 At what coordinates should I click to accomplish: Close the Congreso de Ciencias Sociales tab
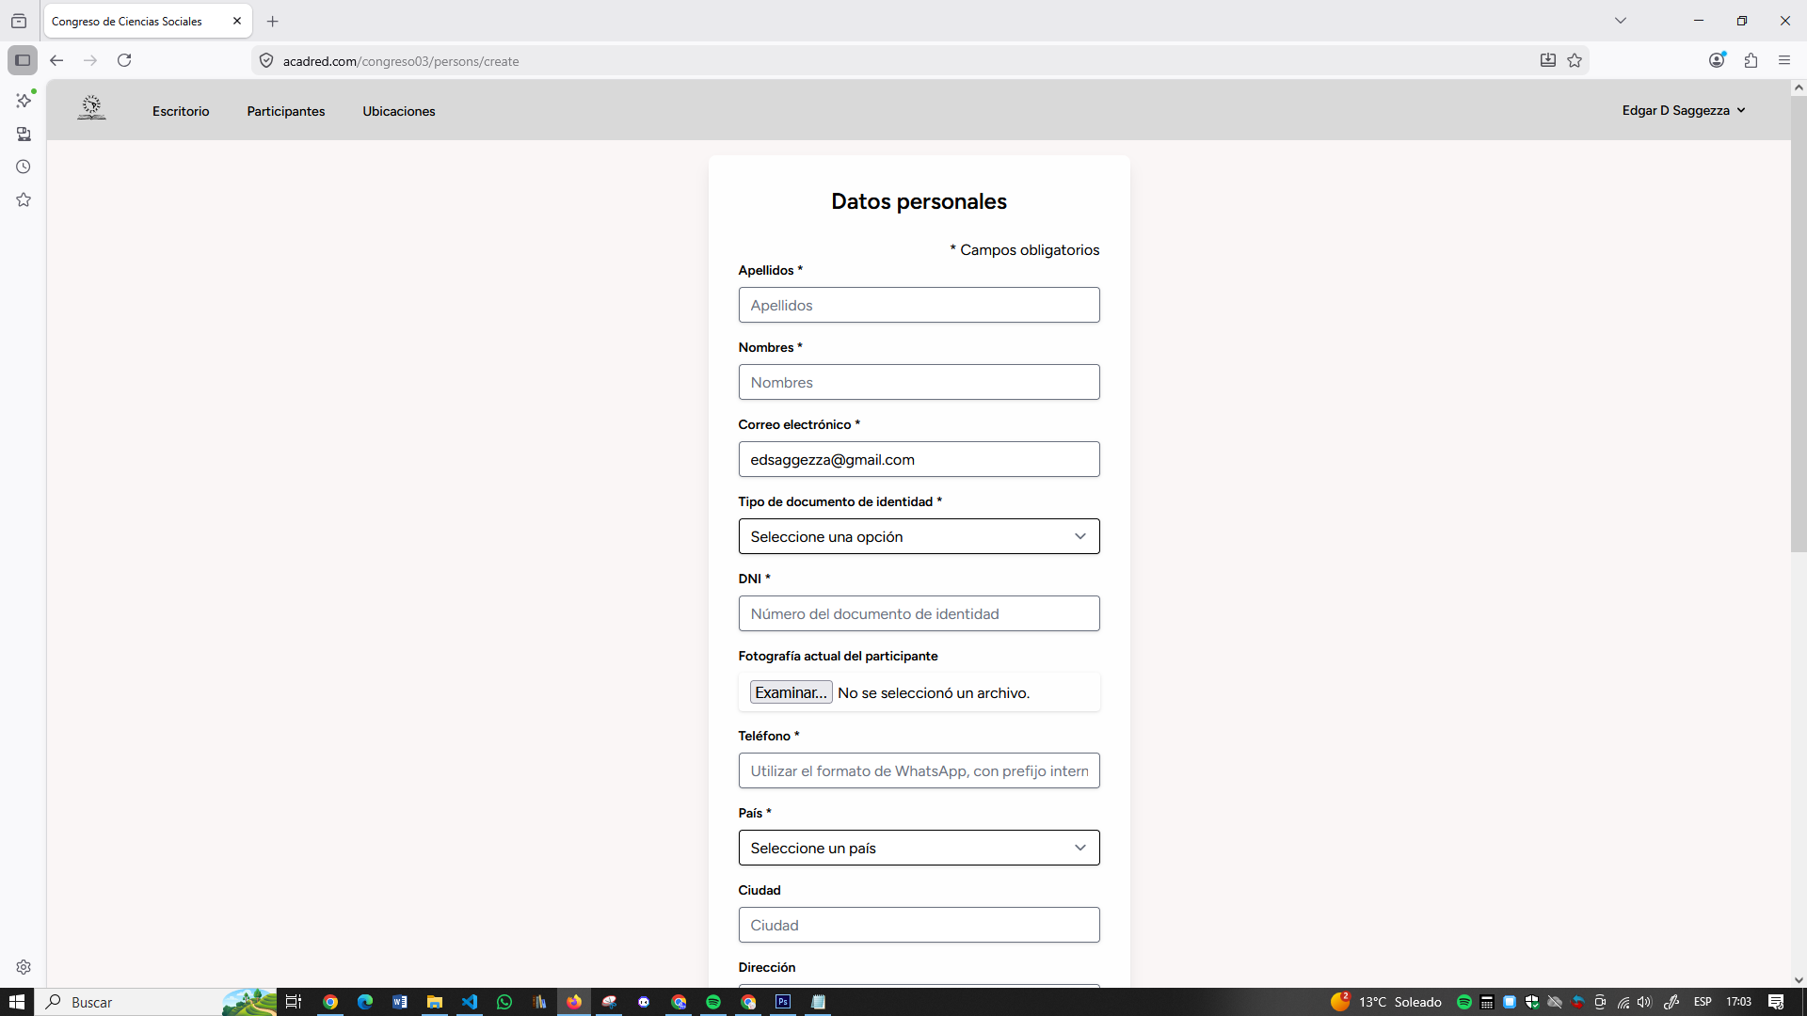coord(237,21)
